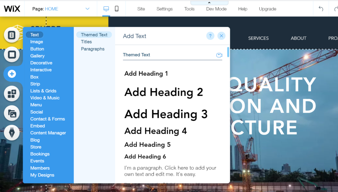Click the Add Text panel scrollbar
This screenshot has height=192, width=338.
pos(228,52)
